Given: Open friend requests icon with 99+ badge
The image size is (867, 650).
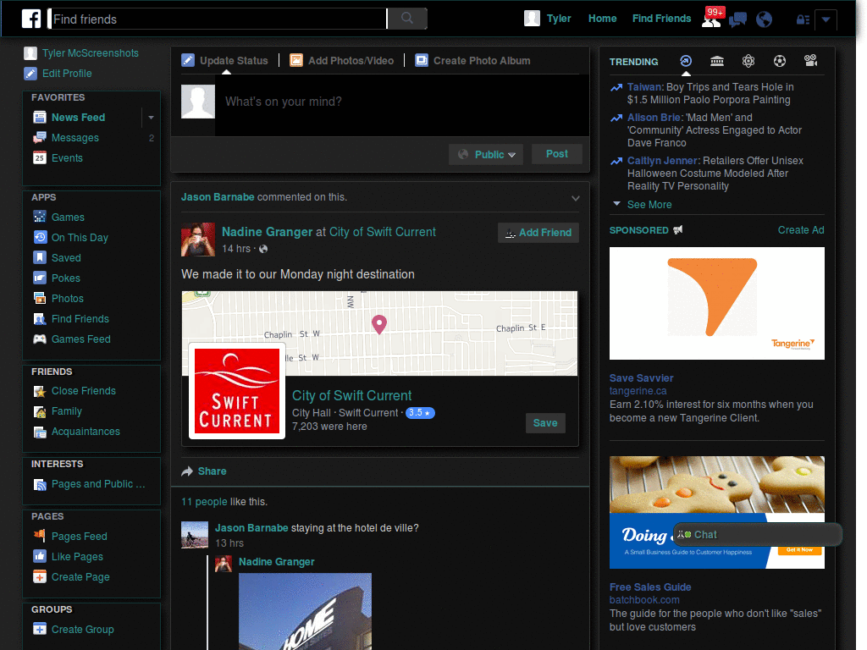Looking at the screenshot, I should click(711, 19).
